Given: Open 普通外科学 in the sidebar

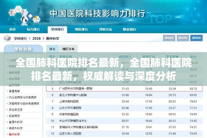Looking at the screenshot, I should pos(16,122).
